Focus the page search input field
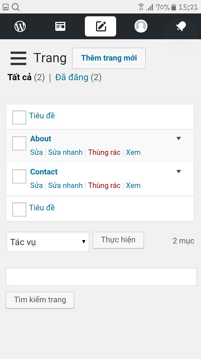Image resolution: width=201 pixels, height=359 pixels. coord(101,277)
